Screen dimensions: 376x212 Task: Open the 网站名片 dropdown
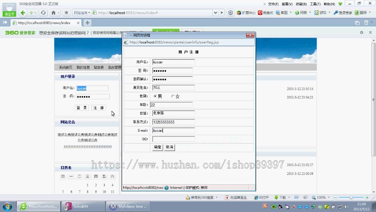82,13
